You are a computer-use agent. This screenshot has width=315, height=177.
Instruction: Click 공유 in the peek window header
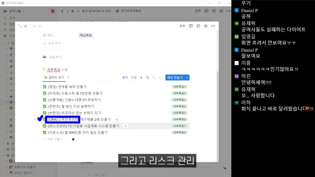pos(182,26)
